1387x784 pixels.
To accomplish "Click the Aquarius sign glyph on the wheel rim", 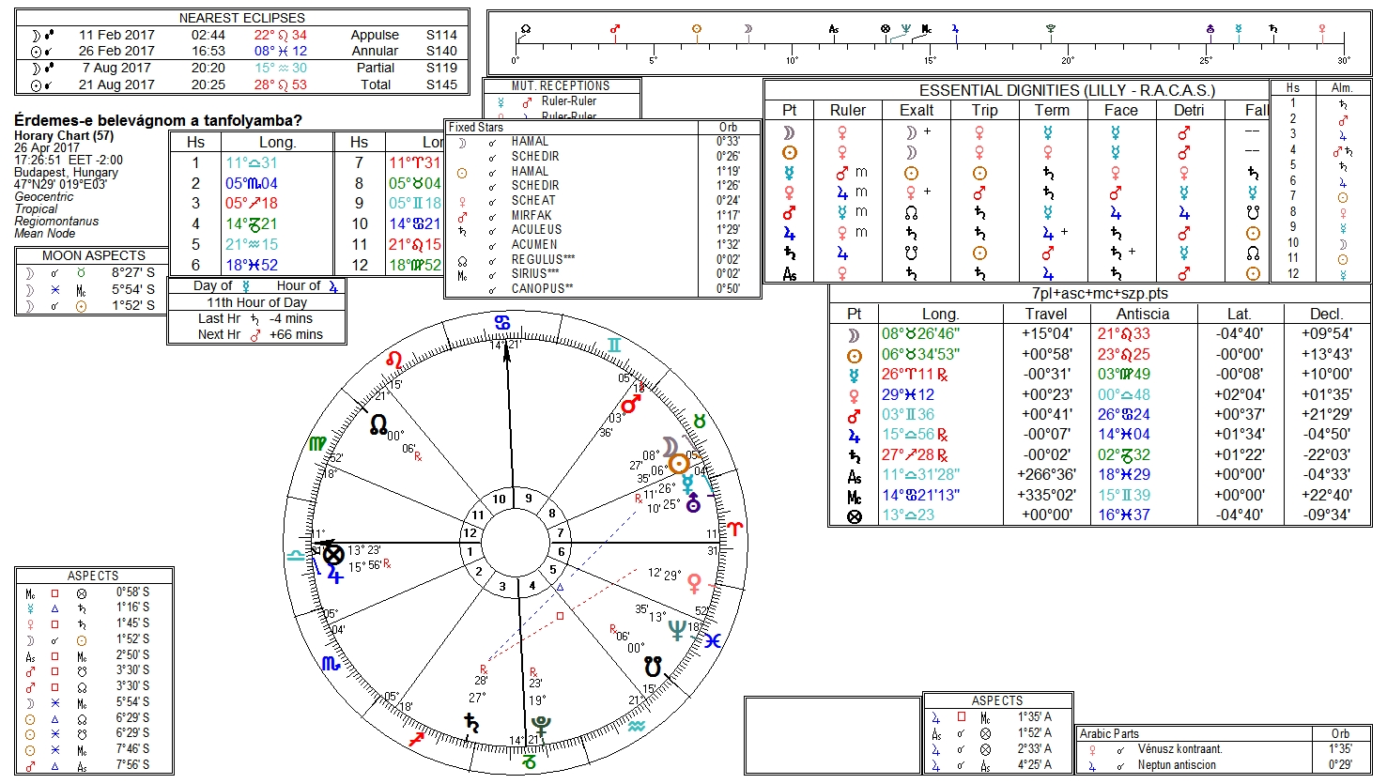I will click(636, 726).
